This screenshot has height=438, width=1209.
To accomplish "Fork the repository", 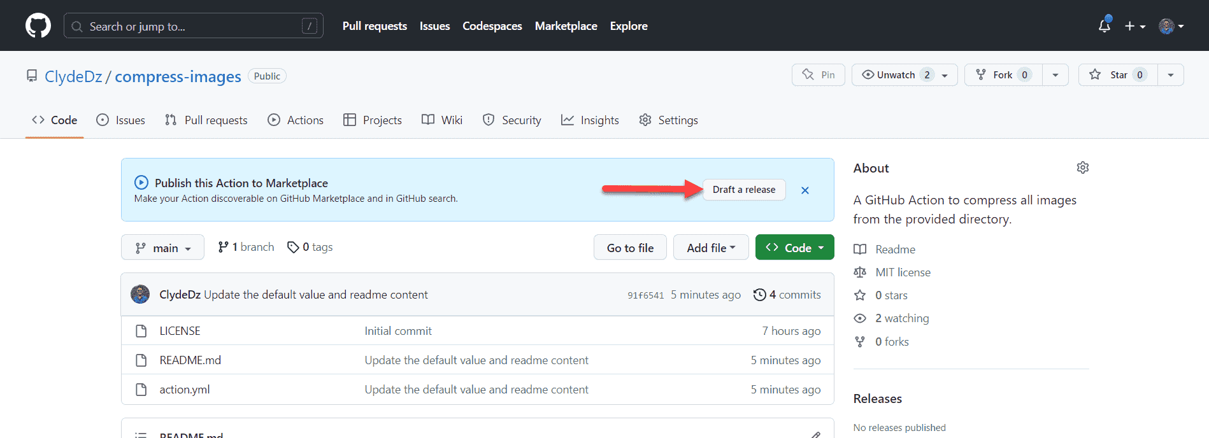I will click(1003, 74).
